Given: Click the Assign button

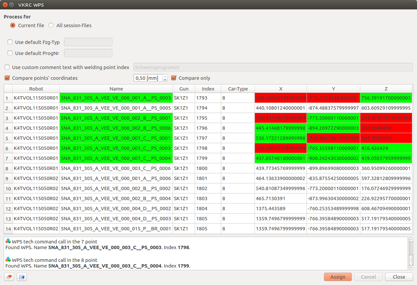Looking at the screenshot, I should [338, 277].
